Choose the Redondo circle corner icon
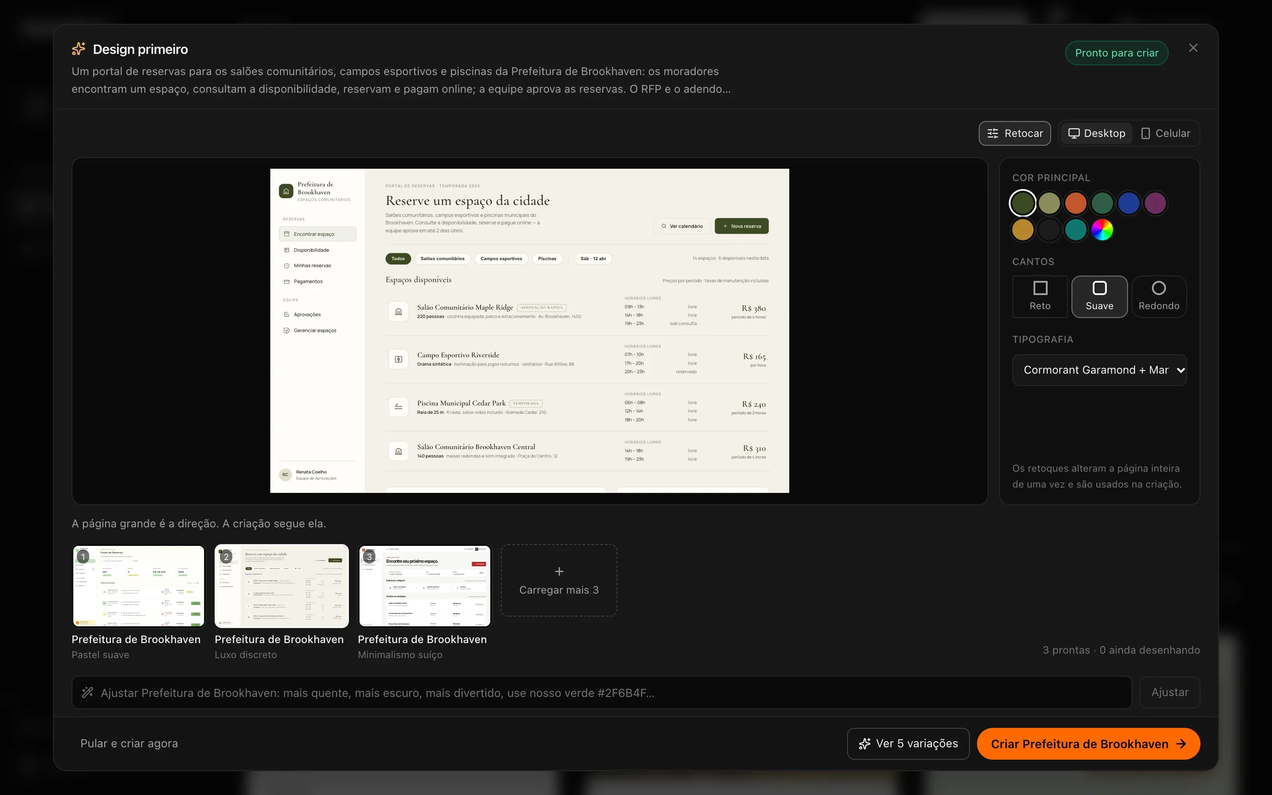Image resolution: width=1272 pixels, height=795 pixels. (x=1158, y=288)
